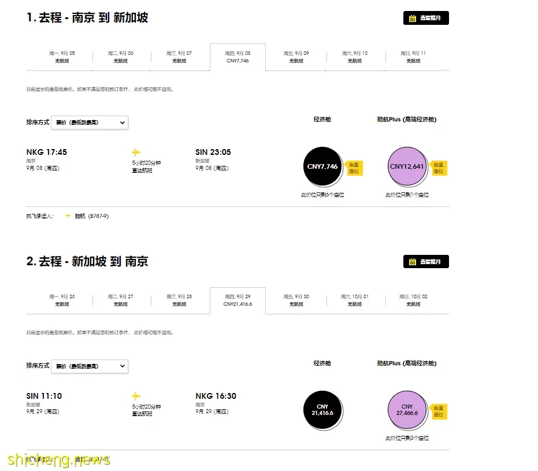Click calendar icon in Nanjing to Singapore header
Image resolution: width=538 pixels, height=471 pixels.
click(x=413, y=18)
